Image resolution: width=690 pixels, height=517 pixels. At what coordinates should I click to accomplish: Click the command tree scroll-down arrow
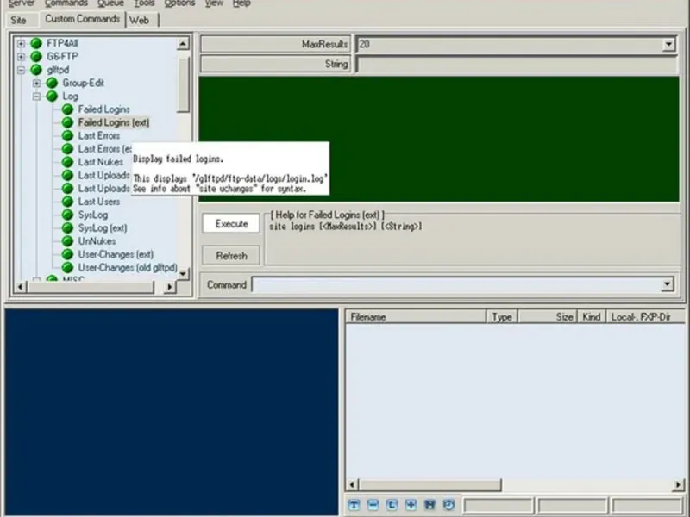[183, 273]
